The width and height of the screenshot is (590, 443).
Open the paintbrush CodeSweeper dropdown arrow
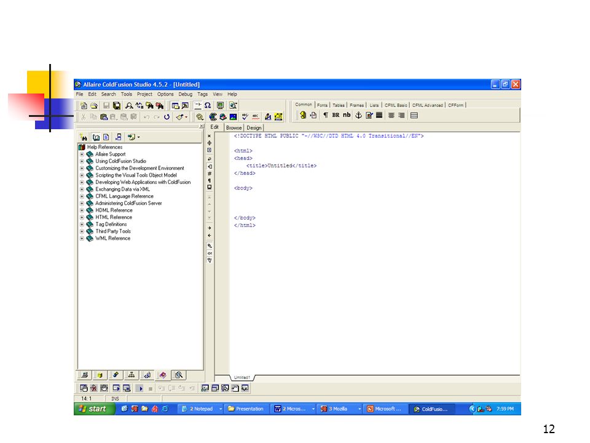186,117
